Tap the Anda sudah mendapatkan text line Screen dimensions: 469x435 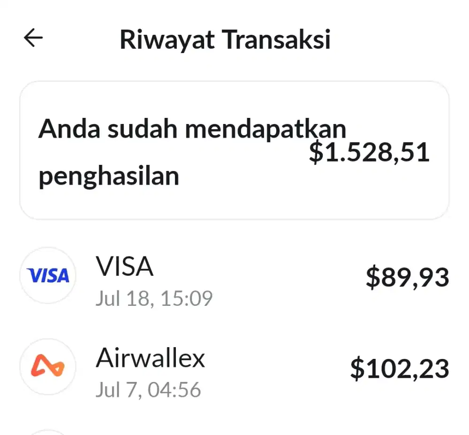click(192, 129)
